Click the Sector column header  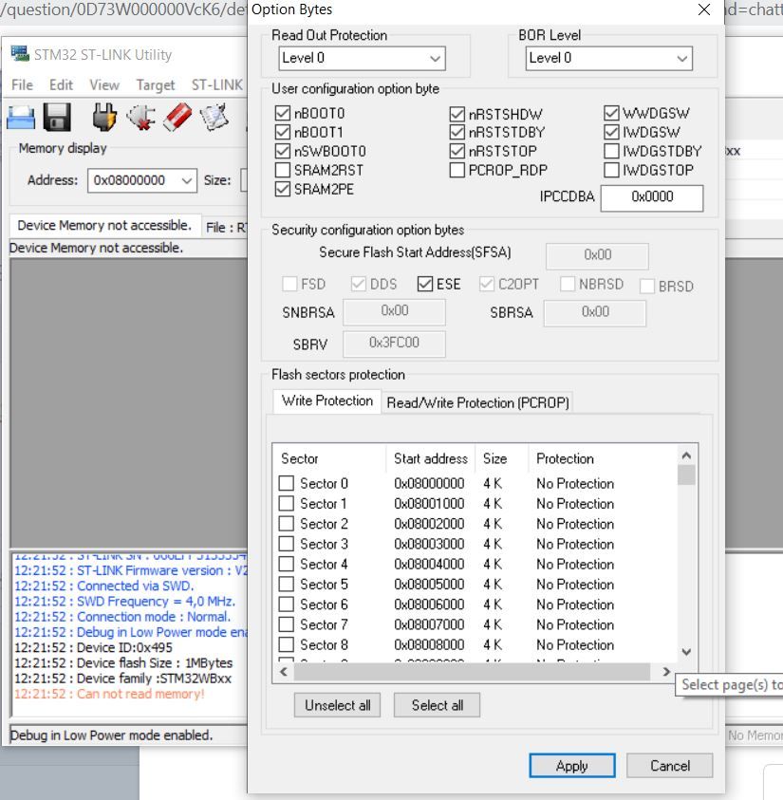coord(329,458)
